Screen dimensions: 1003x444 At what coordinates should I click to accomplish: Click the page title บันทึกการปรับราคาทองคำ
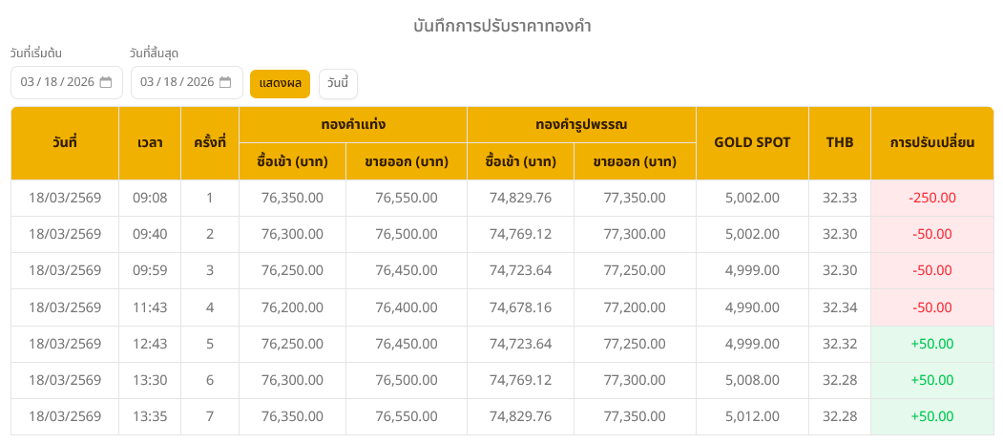[x=502, y=26]
